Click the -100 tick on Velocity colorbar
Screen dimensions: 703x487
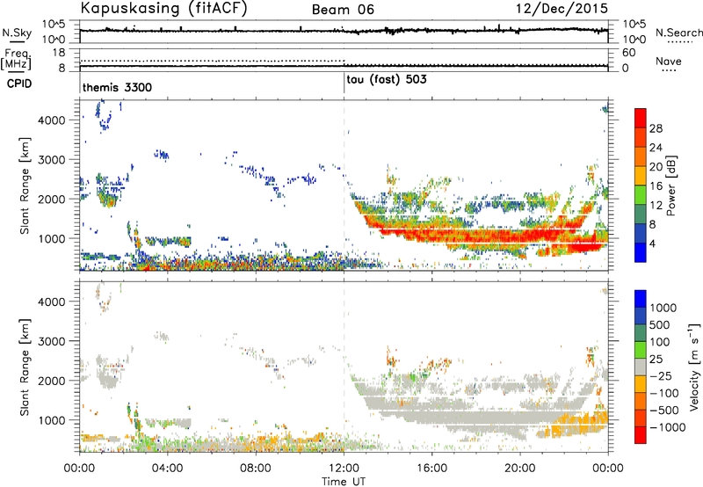664,393
